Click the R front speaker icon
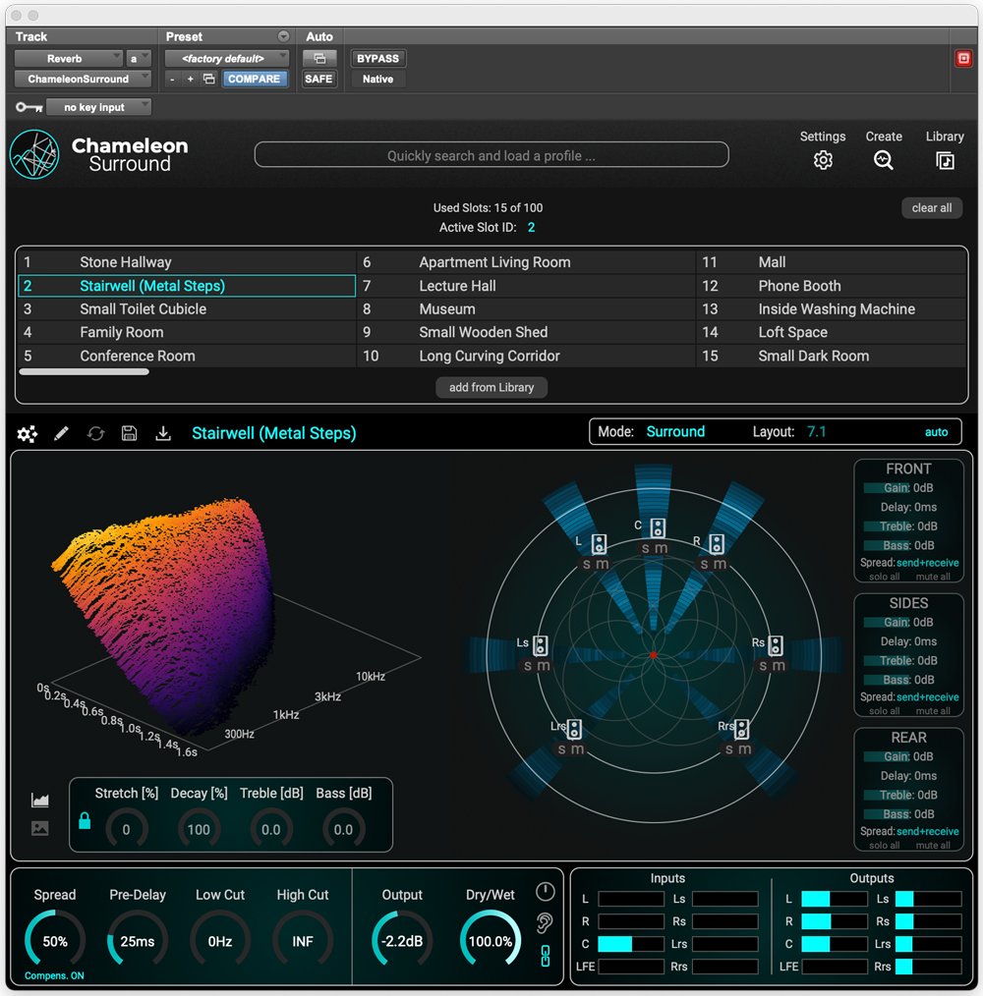The width and height of the screenshot is (983, 996). (717, 544)
